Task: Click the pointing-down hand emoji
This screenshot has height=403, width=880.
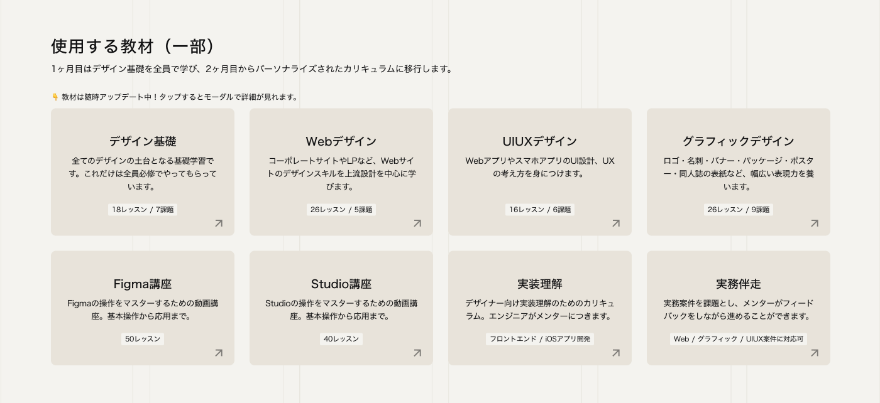Action: click(x=55, y=97)
